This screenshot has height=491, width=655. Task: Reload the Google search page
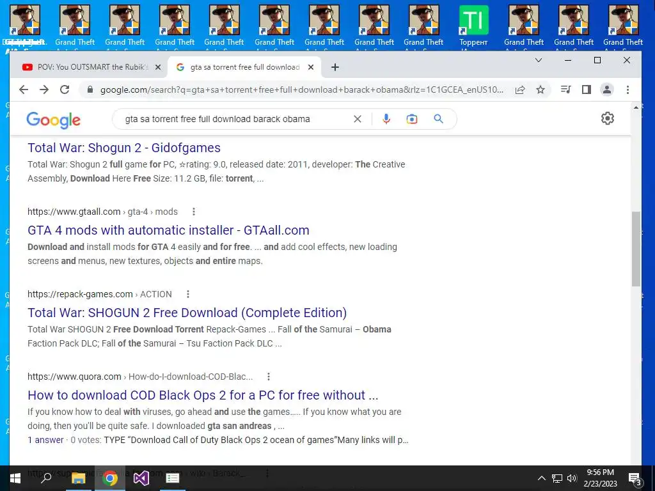coord(65,90)
